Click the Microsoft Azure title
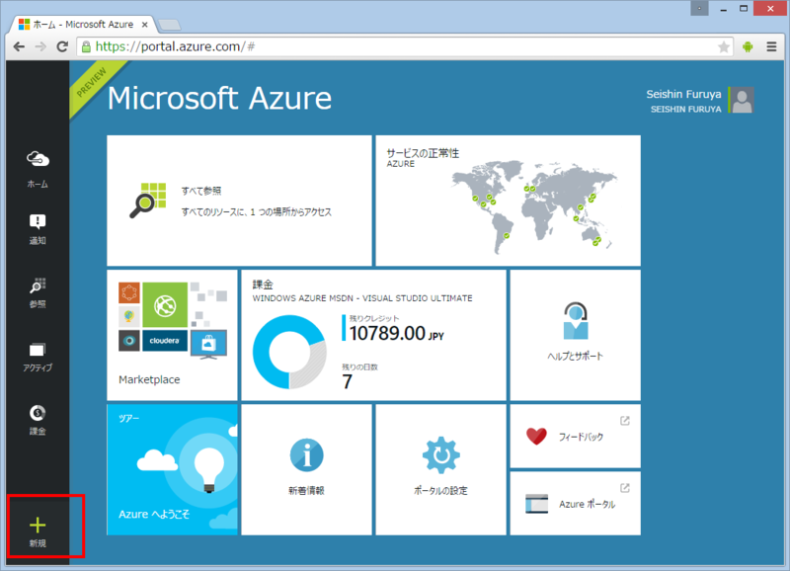 point(219,98)
